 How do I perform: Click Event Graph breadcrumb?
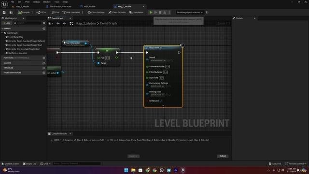coord(108,24)
